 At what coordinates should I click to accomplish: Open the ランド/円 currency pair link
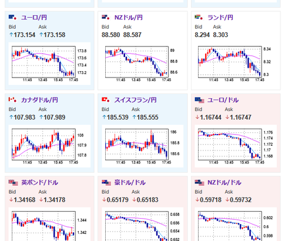click(220, 18)
